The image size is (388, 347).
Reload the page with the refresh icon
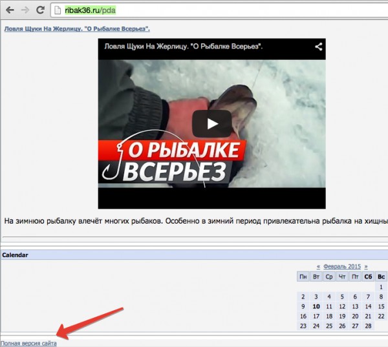40,10
